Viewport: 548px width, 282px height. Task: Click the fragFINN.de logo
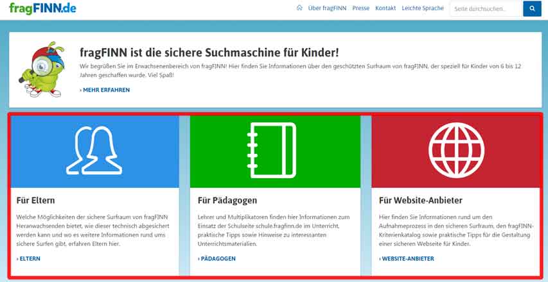click(x=42, y=8)
